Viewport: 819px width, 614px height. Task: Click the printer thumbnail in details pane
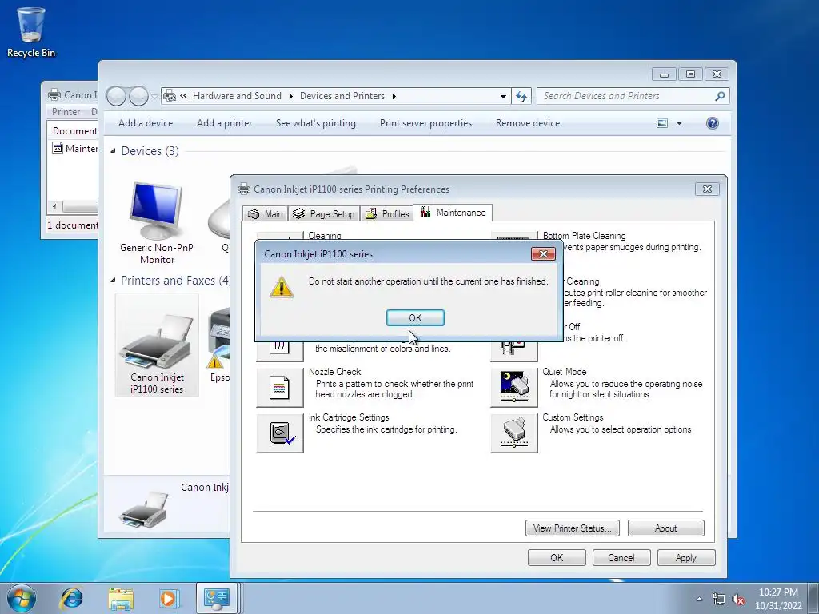(144, 509)
